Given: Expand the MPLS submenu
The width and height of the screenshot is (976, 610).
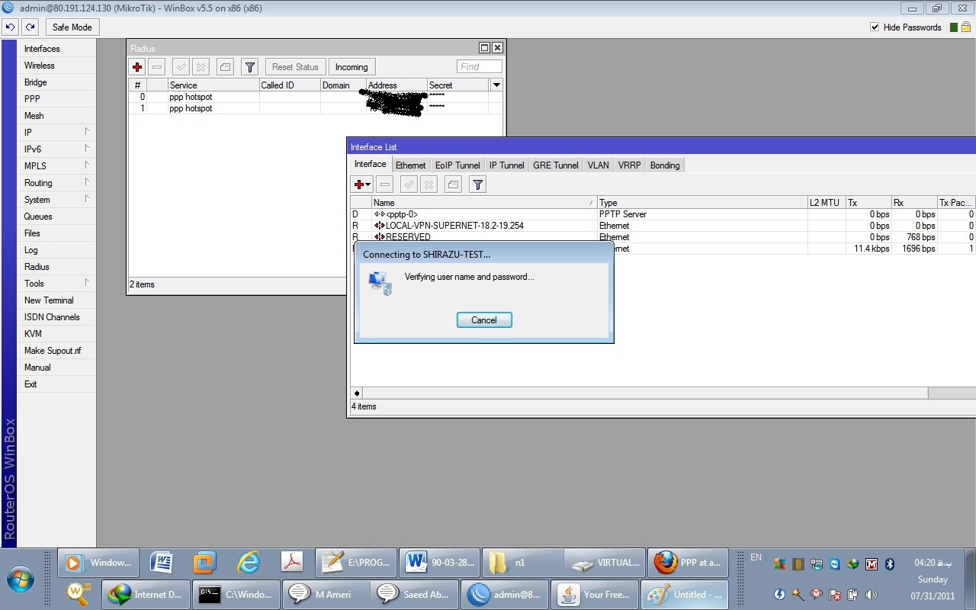Looking at the screenshot, I should pyautogui.click(x=55, y=165).
